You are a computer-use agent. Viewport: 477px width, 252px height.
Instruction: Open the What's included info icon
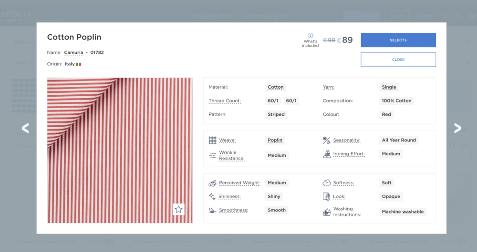[x=311, y=35]
